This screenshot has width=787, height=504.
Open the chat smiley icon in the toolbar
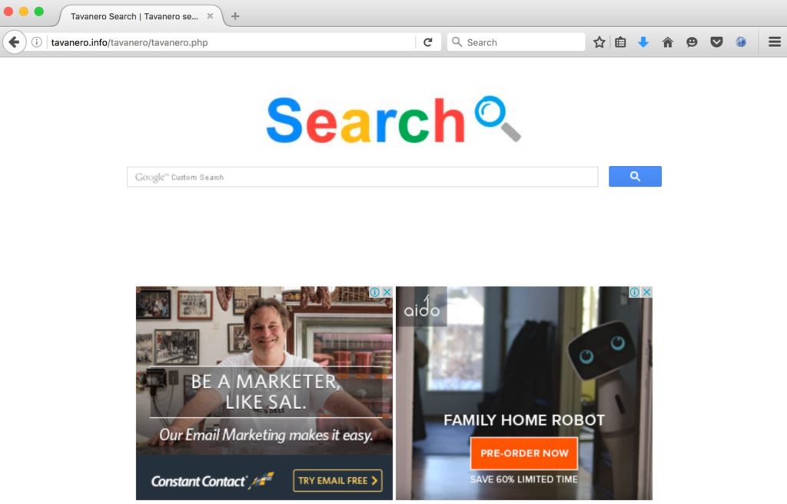click(692, 42)
